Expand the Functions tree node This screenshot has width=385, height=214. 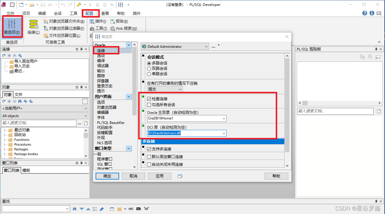pos(4,140)
